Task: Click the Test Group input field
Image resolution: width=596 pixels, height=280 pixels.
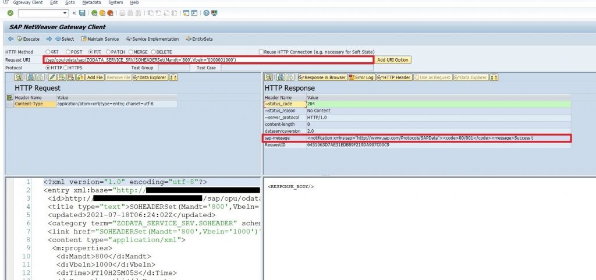Action: (x=173, y=68)
